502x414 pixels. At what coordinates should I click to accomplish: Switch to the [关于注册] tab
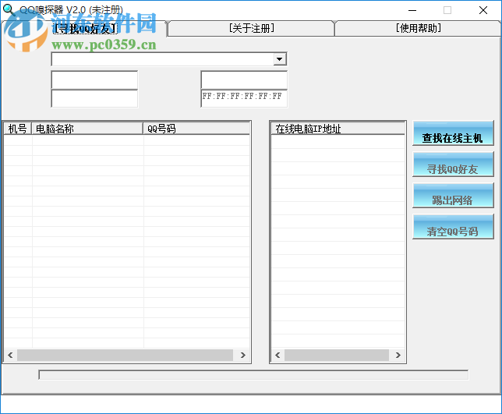coord(251,29)
